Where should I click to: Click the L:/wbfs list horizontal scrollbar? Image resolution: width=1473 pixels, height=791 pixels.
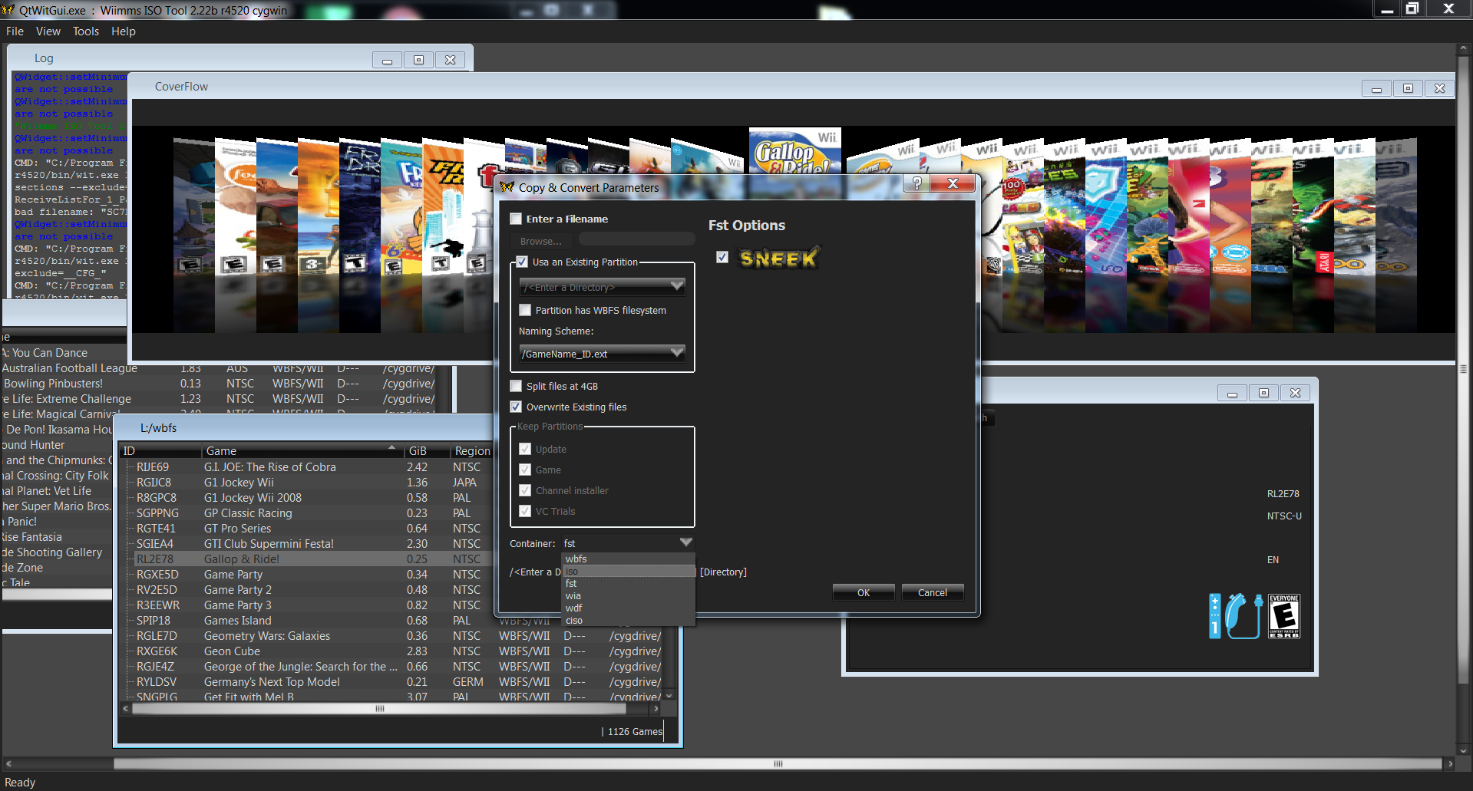(x=379, y=709)
